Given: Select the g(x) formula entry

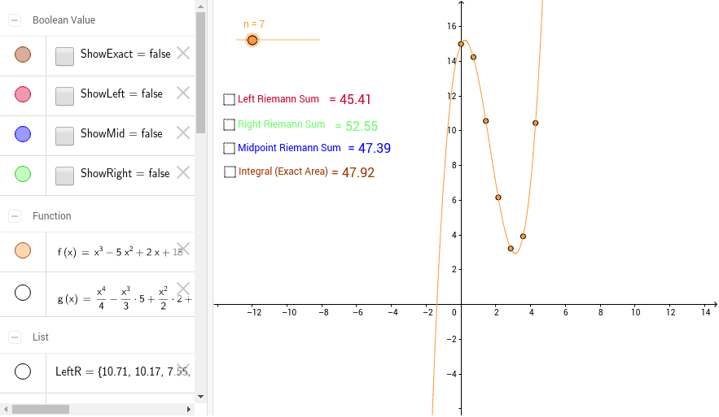Looking at the screenshot, I should 125,298.
